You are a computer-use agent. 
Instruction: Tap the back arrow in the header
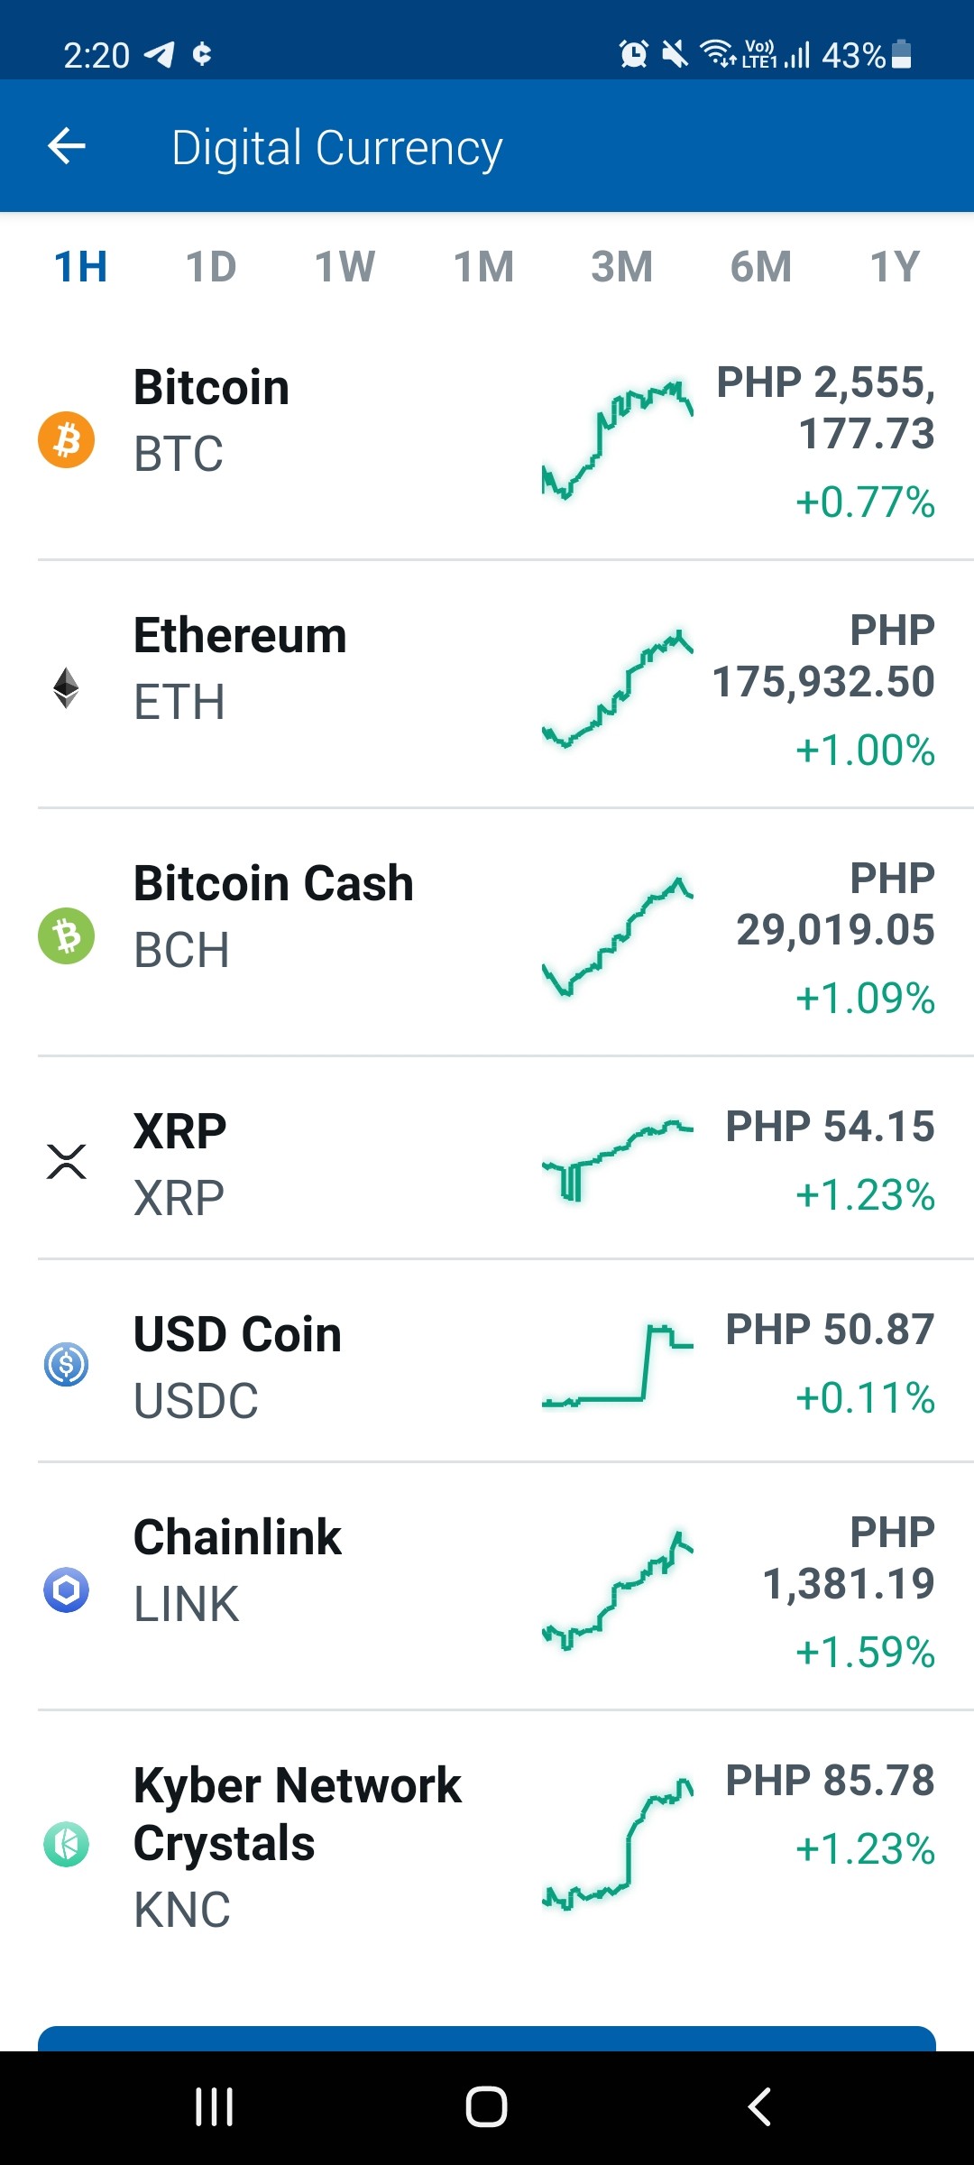[67, 146]
